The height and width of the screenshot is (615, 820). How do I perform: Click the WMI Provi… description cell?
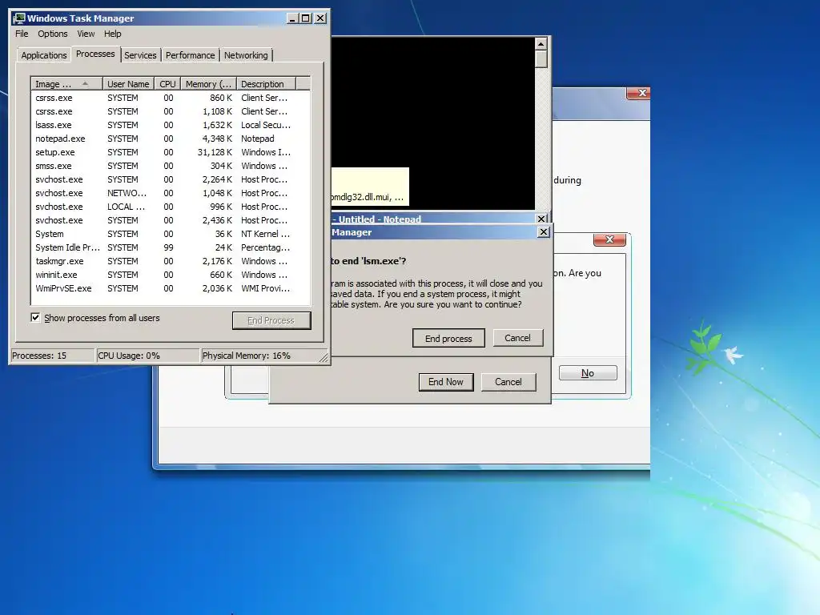pyautogui.click(x=265, y=288)
